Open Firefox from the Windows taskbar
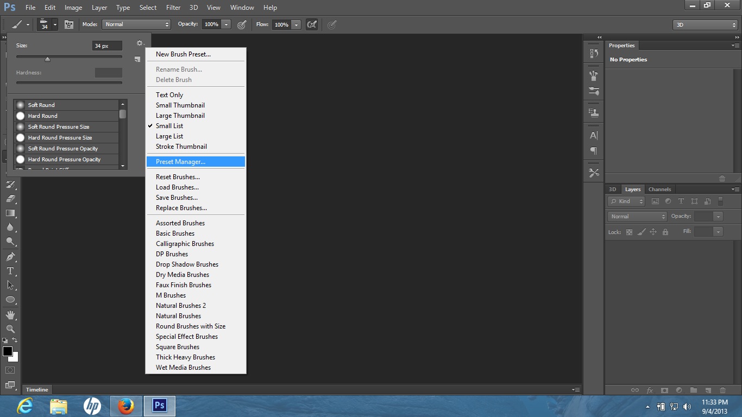742x417 pixels. coord(126,406)
